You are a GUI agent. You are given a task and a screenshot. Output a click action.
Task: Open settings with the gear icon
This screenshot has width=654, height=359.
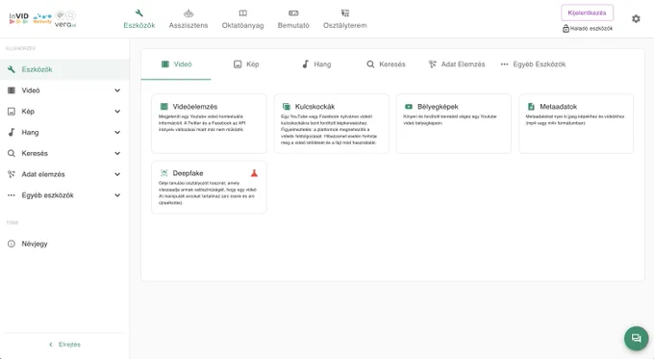tap(636, 19)
